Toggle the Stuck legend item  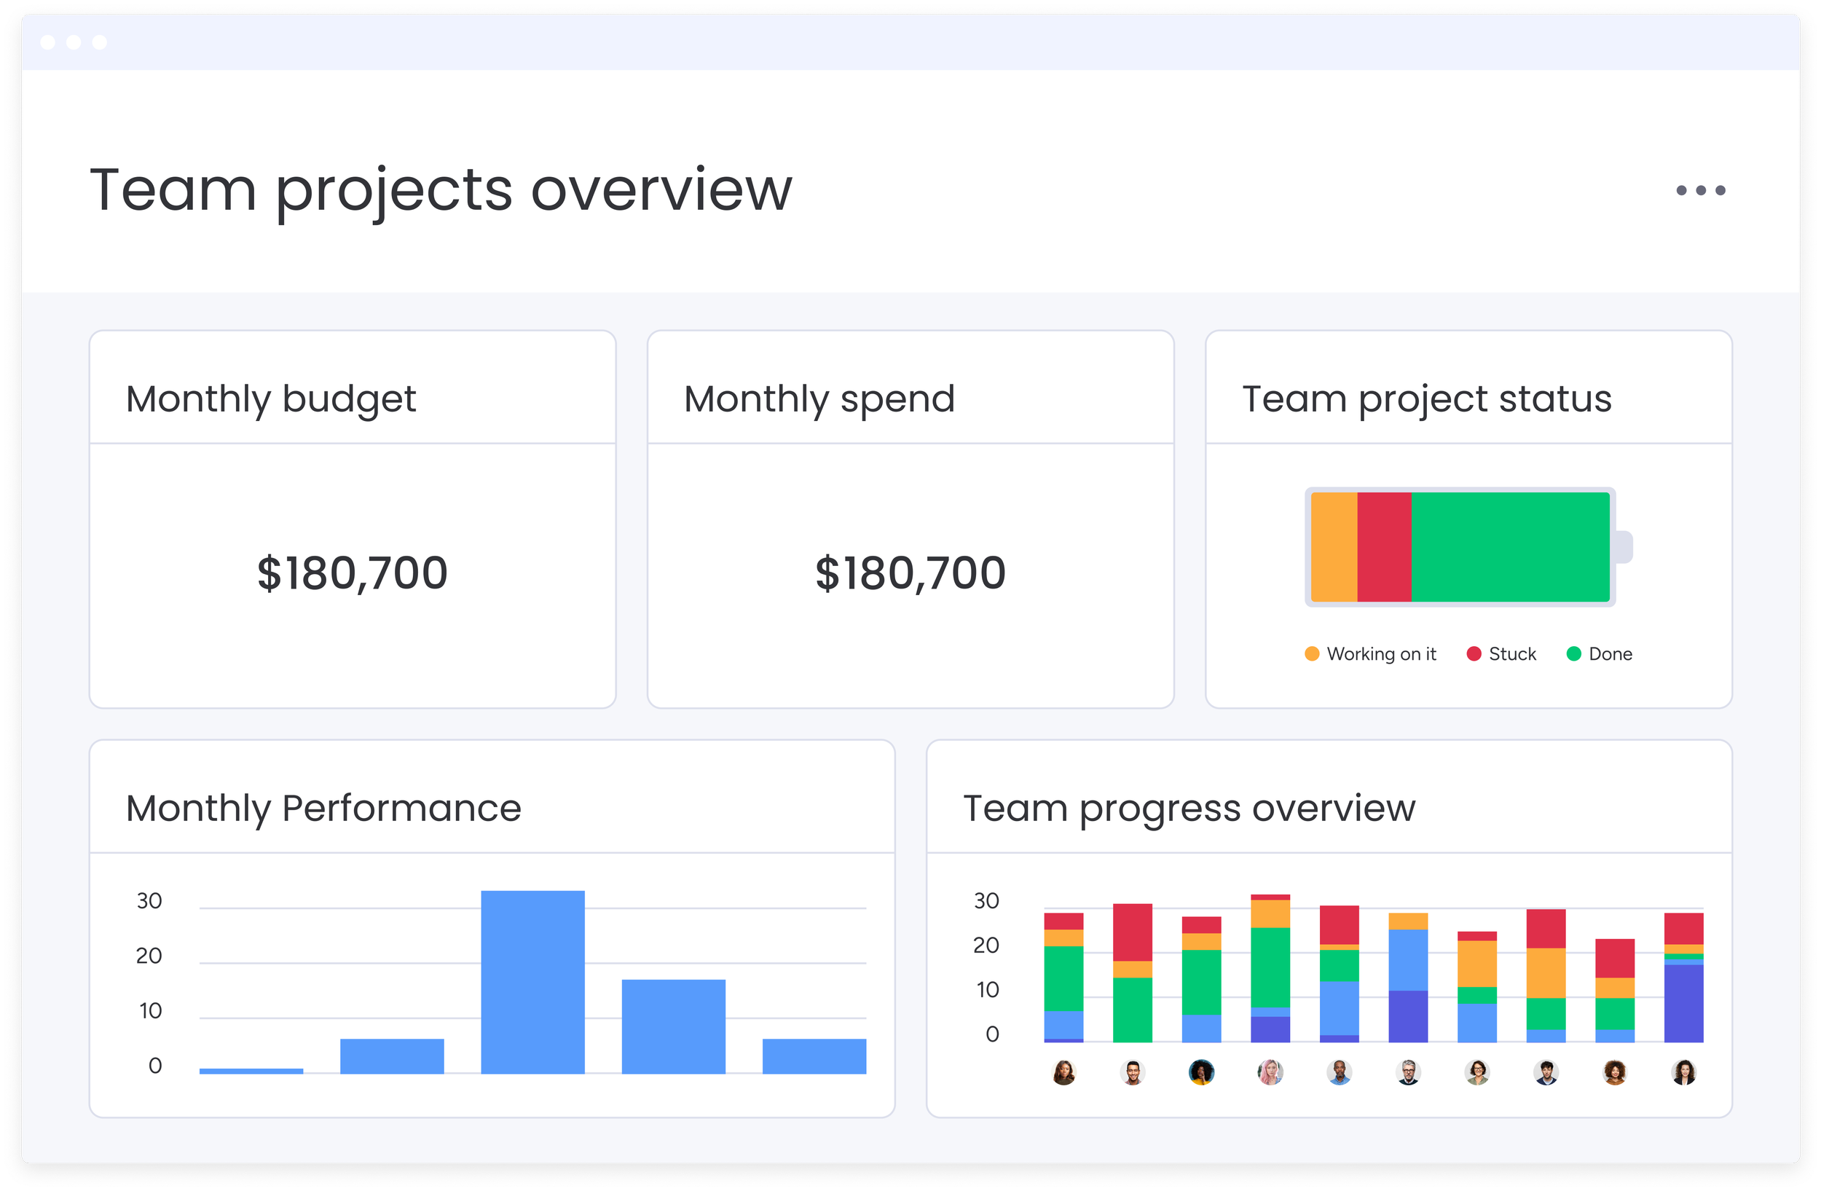point(1501,654)
